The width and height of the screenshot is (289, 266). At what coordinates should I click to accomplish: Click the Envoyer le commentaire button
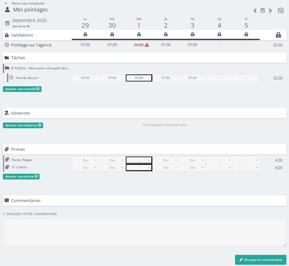point(261,260)
